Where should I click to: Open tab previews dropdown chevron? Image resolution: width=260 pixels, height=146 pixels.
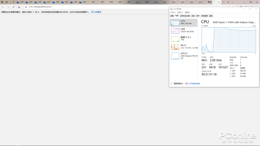232,2
